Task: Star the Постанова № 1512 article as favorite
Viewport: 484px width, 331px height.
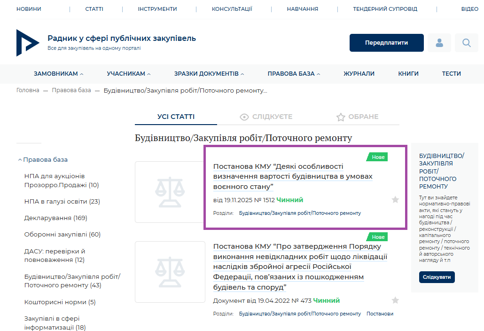Action: (x=395, y=200)
